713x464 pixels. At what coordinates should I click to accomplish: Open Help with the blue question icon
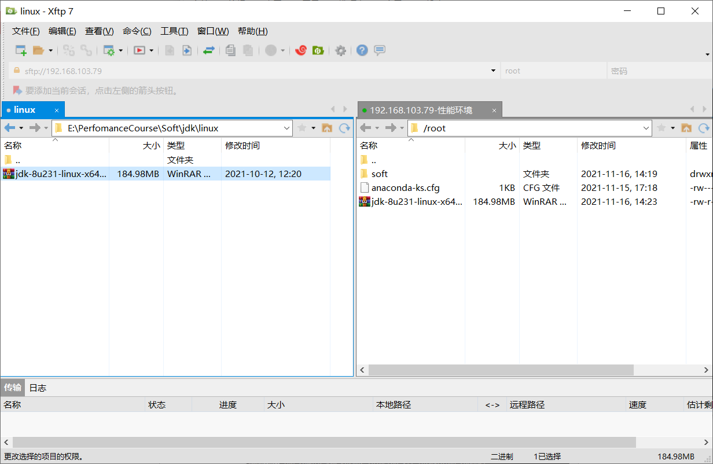pos(362,50)
